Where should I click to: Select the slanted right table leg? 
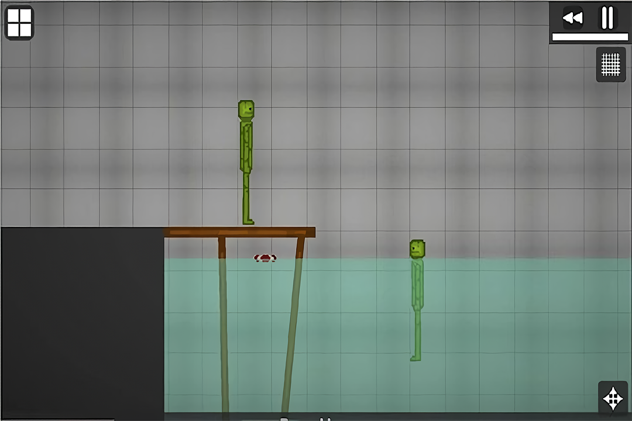(293, 327)
